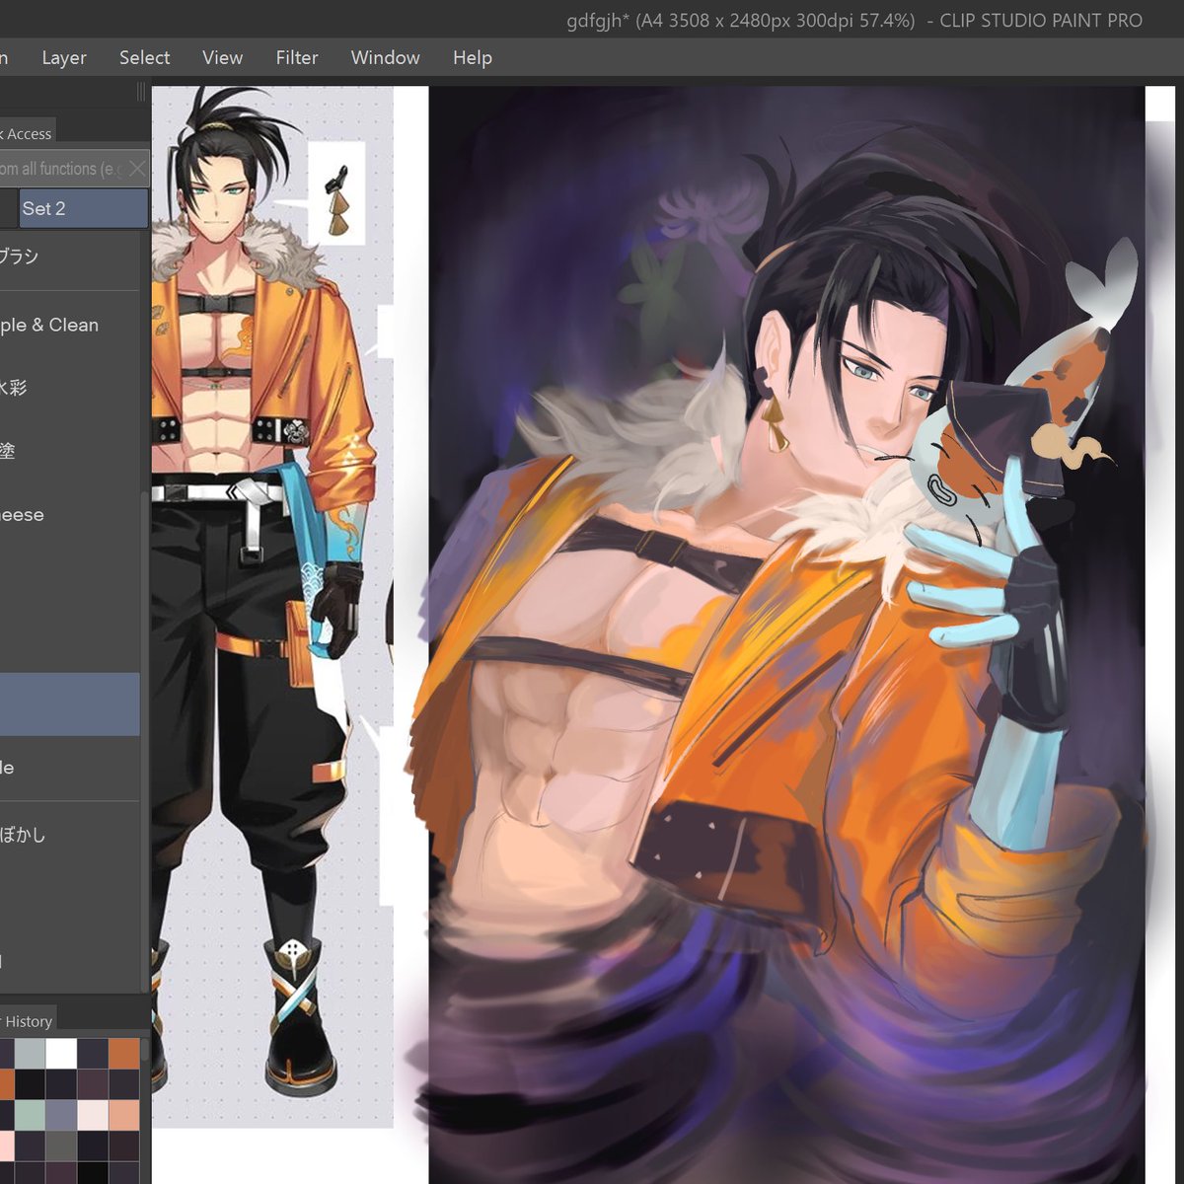Open the Help menu

[473, 58]
